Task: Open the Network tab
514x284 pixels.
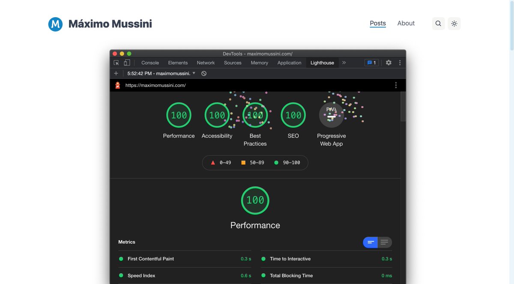Action: [x=206, y=63]
